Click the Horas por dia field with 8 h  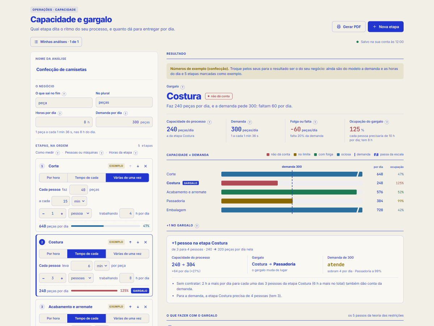[64, 122]
